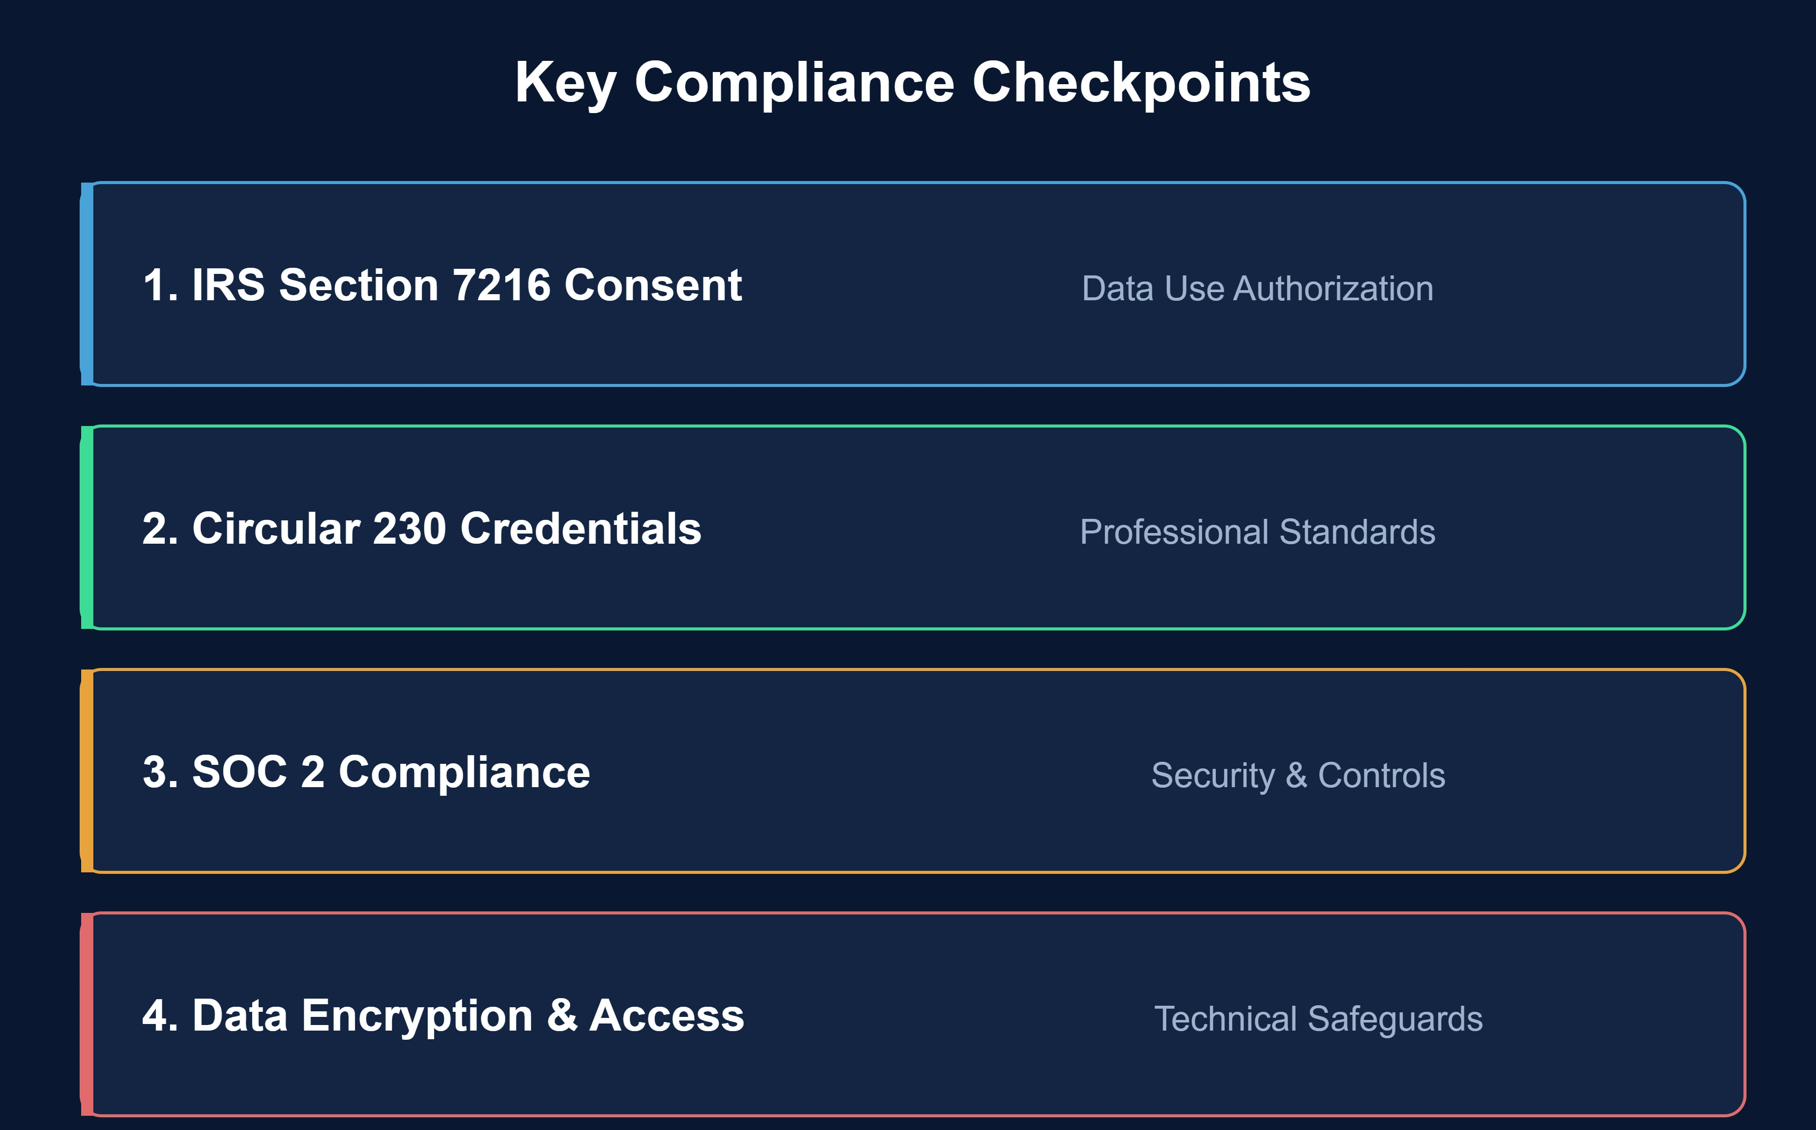Image resolution: width=1816 pixels, height=1130 pixels.
Task: Click the red accent bar on card 4
Action: 87,1015
